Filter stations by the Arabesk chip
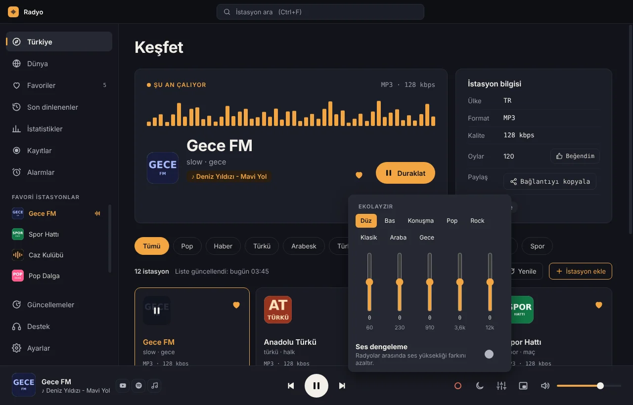This screenshot has height=405, width=633. pyautogui.click(x=304, y=246)
